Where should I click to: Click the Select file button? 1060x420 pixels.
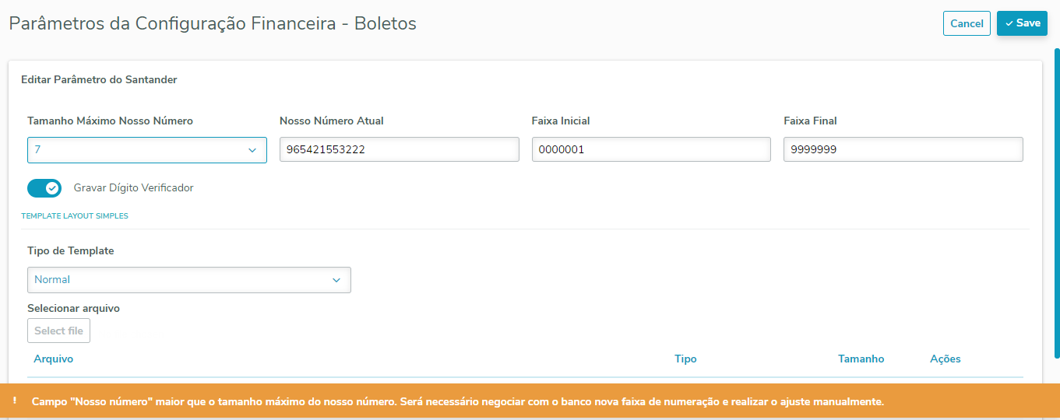[58, 331]
